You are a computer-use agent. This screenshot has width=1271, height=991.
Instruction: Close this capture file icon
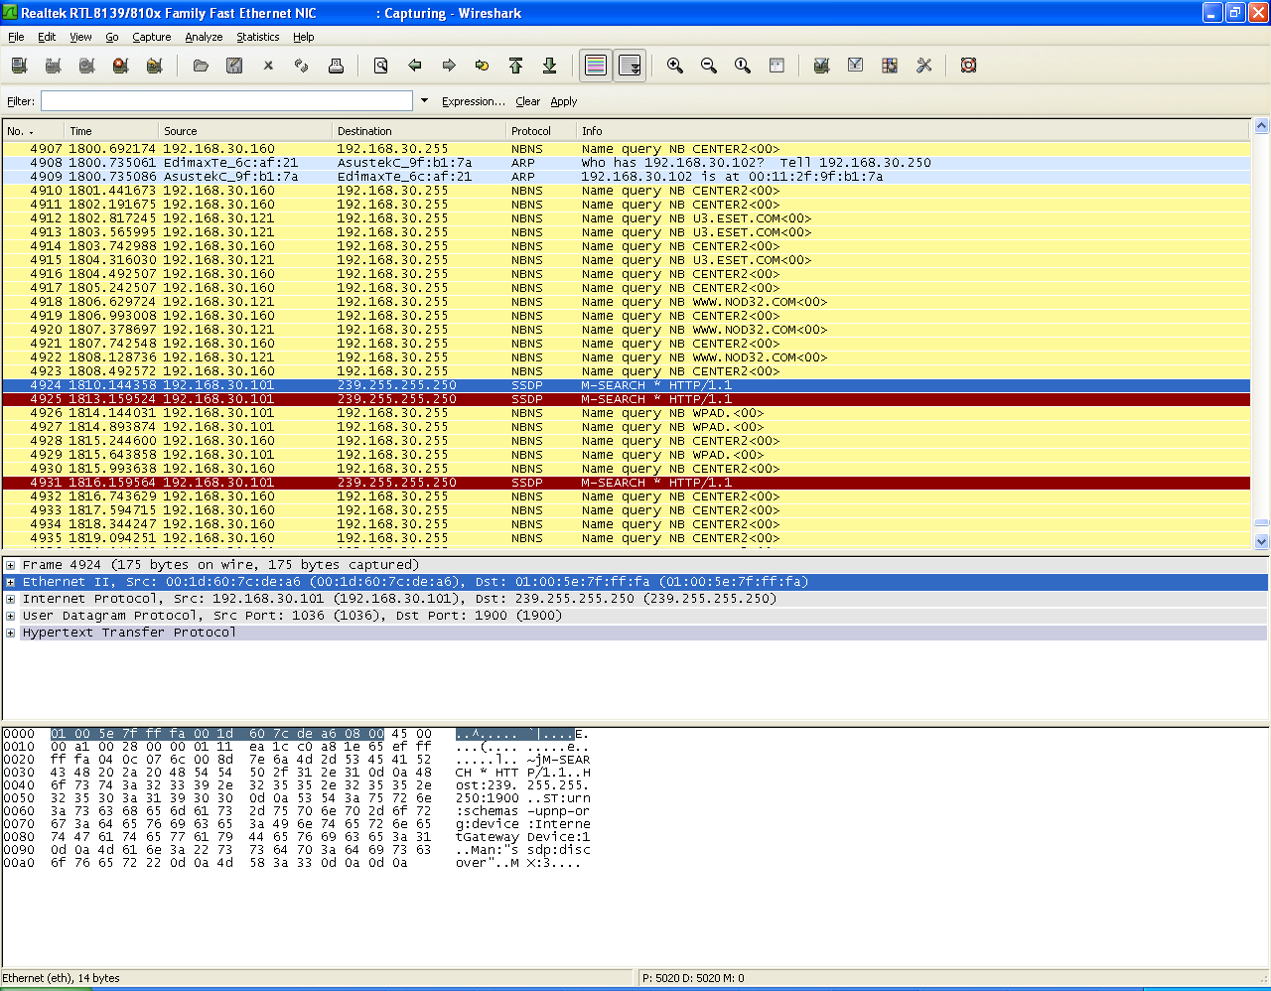pos(268,66)
